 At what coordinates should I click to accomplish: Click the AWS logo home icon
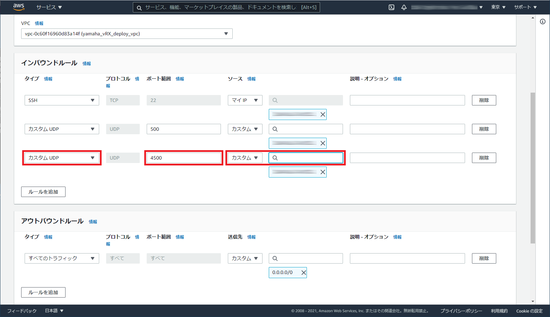[19, 7]
